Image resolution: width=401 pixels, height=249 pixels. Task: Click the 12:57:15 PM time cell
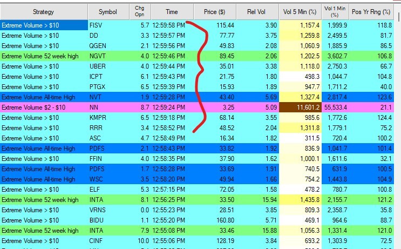click(169, 190)
